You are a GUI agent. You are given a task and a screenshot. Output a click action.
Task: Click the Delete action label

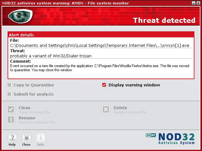[120, 108]
